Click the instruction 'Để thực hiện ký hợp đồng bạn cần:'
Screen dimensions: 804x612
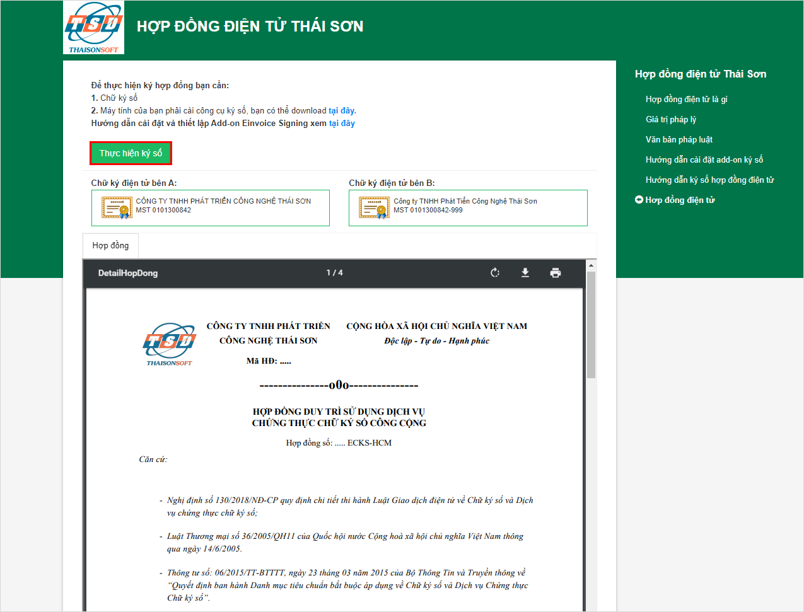[x=160, y=85]
